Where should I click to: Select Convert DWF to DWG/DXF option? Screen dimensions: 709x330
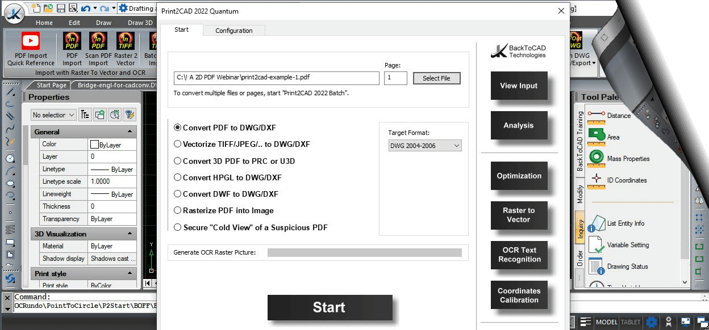tap(226, 194)
